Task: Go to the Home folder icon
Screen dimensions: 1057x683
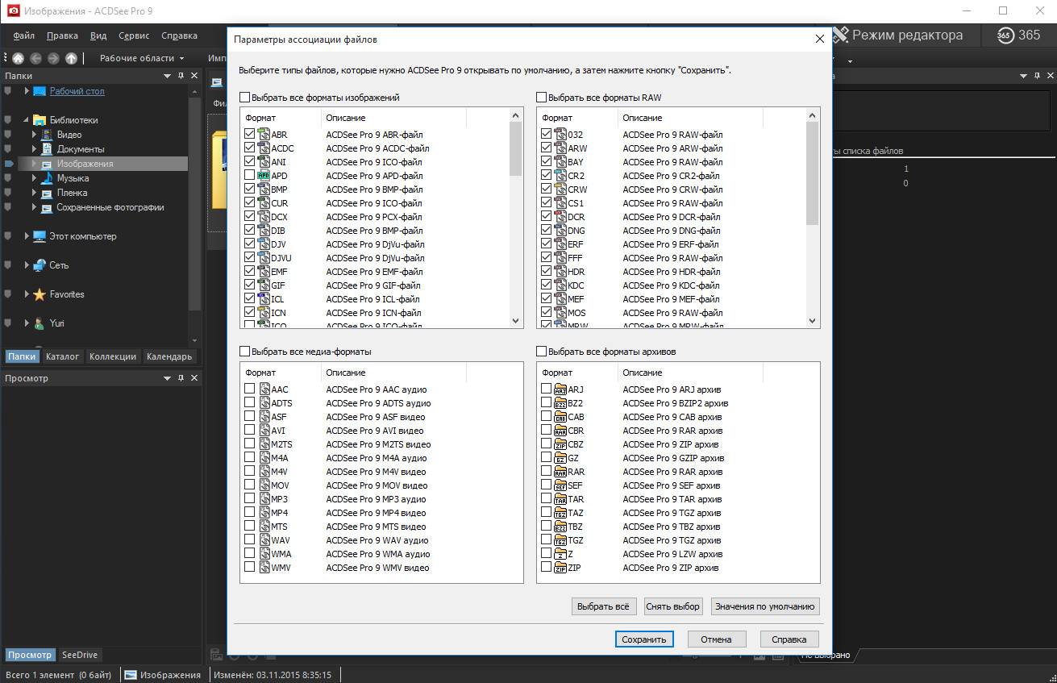Action: (18, 58)
